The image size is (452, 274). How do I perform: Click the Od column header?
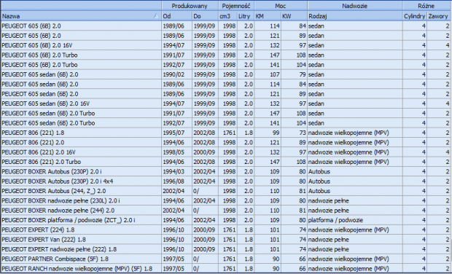pyautogui.click(x=176, y=16)
